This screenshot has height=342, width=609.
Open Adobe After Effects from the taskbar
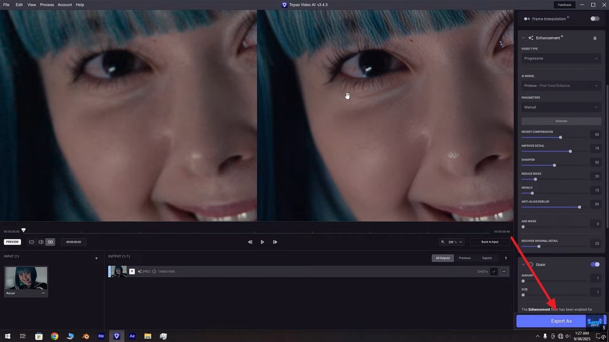tap(132, 336)
